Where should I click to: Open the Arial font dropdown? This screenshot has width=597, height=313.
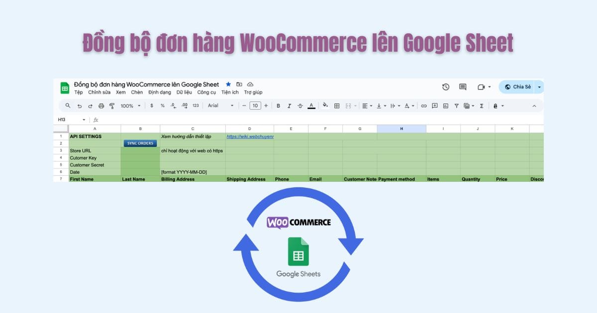point(219,106)
